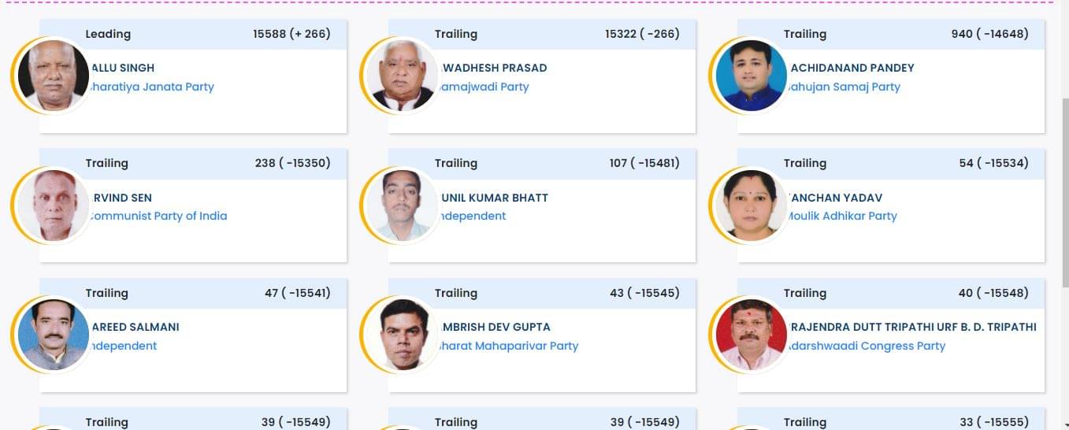Click Arvind Sen's candidate photo
Screen dimensions: 1069x430
click(x=54, y=205)
